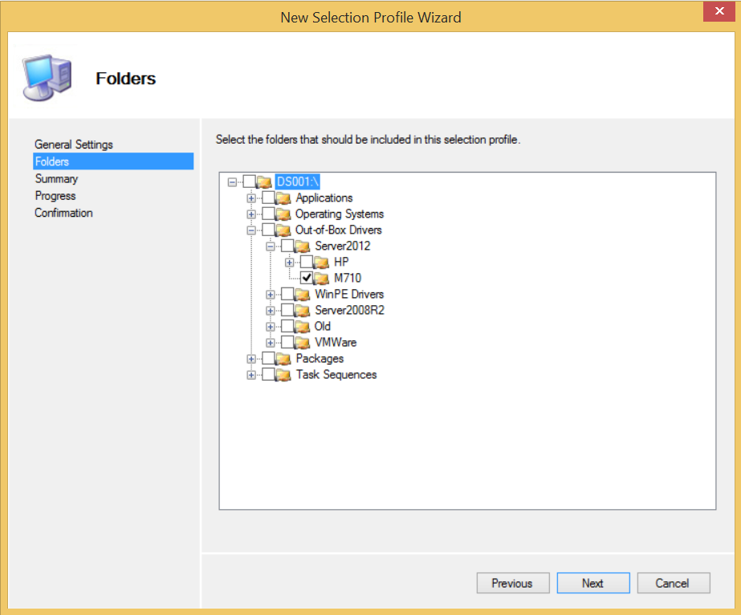This screenshot has width=741, height=615.
Task: Click the Task Sequences folder icon
Action: click(x=283, y=375)
